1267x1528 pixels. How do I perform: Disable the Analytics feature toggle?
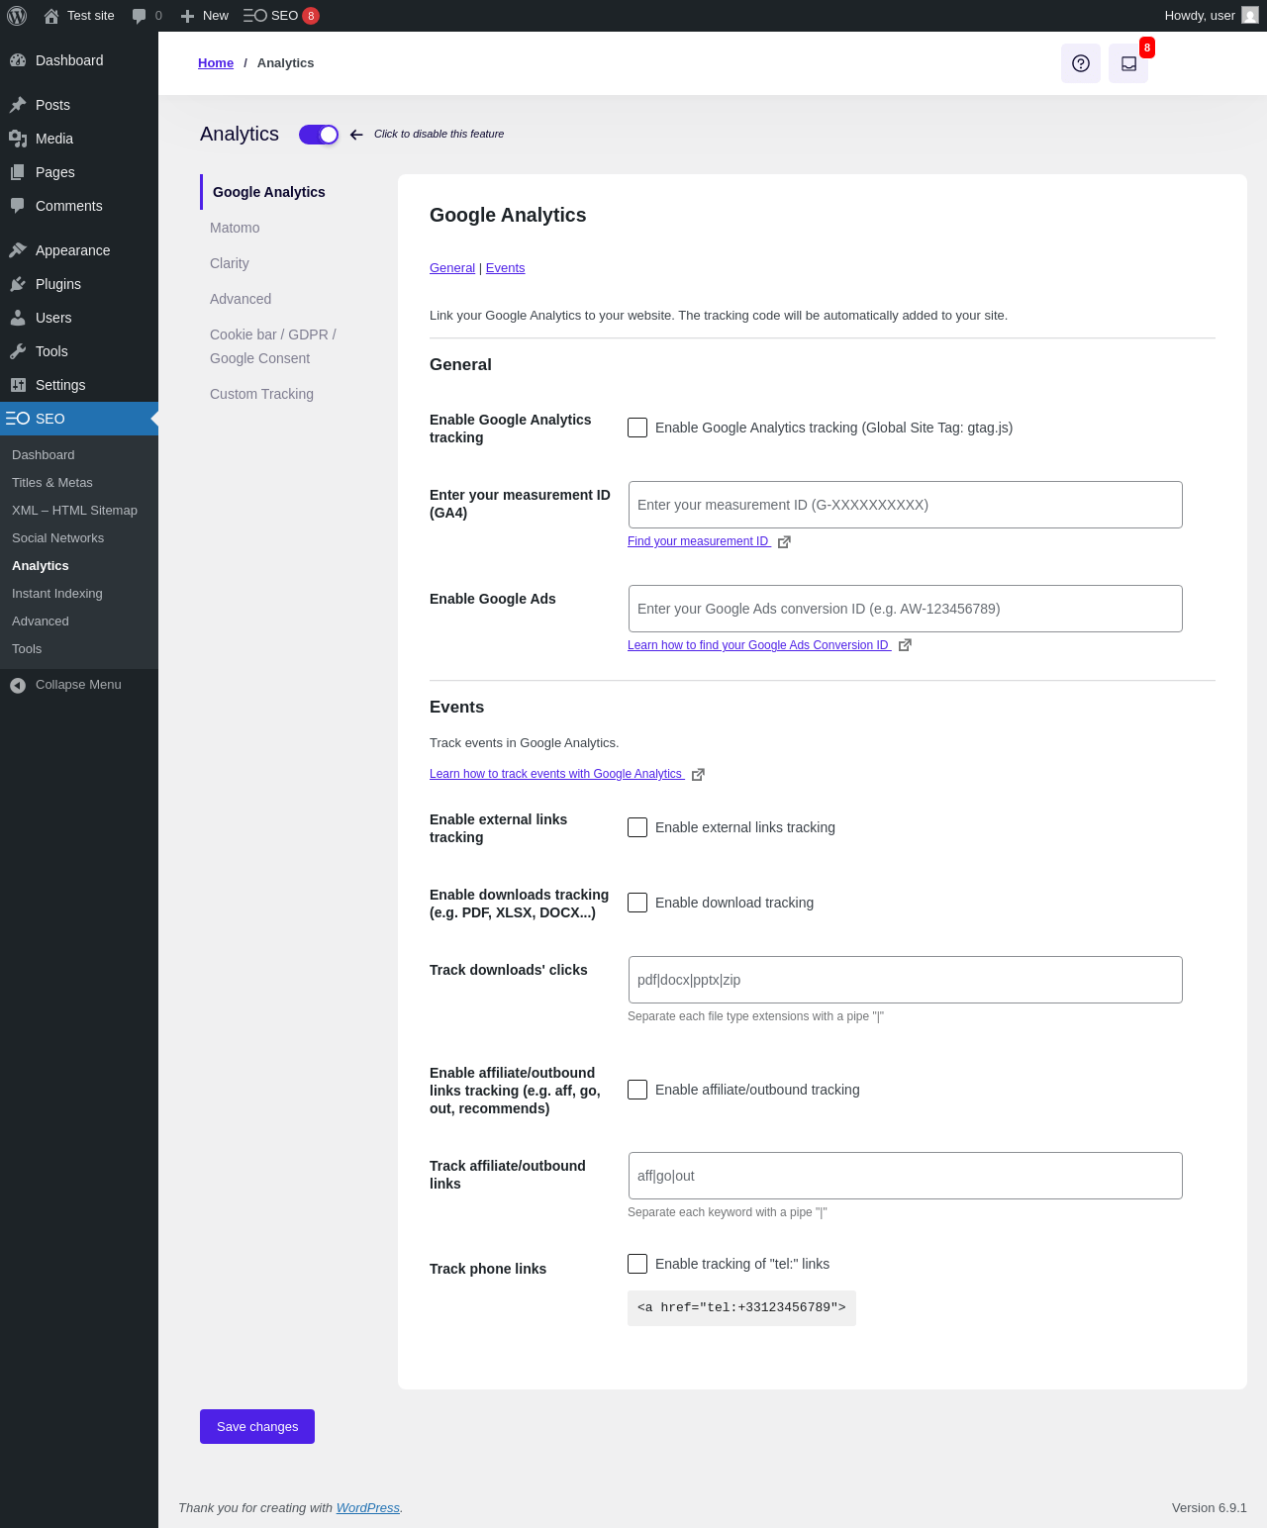point(319,135)
